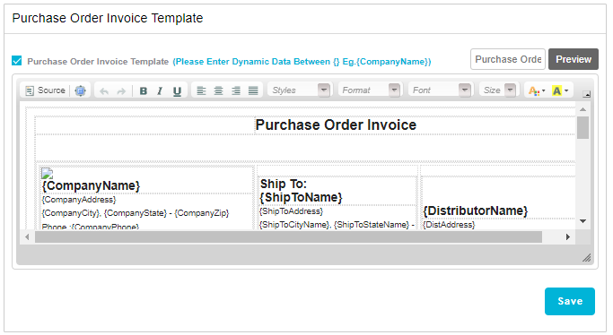This screenshot has width=613, height=335.
Task: Click the broken company logo image
Action: tap(48, 173)
